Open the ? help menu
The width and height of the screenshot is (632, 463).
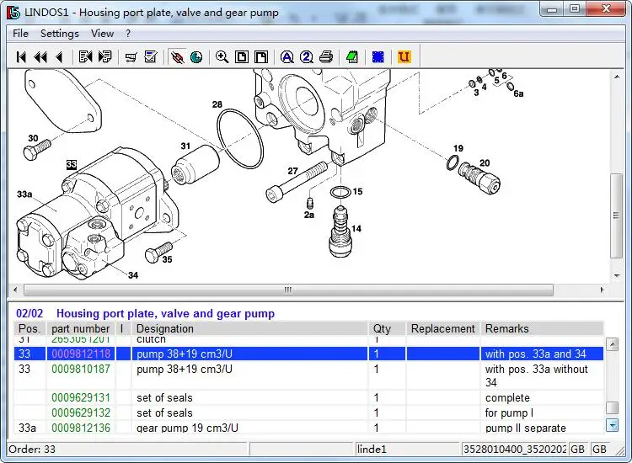coord(128,34)
